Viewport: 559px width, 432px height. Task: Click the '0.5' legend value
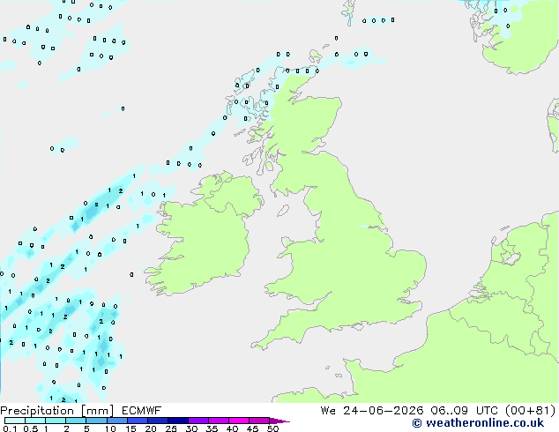pyautogui.click(x=30, y=428)
